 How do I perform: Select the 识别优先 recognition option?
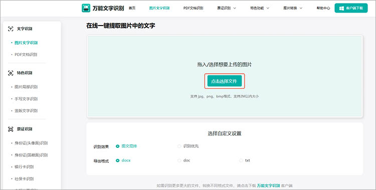[188, 146]
